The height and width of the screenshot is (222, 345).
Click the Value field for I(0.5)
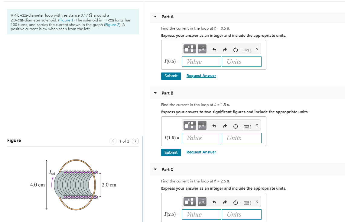coord(201,61)
